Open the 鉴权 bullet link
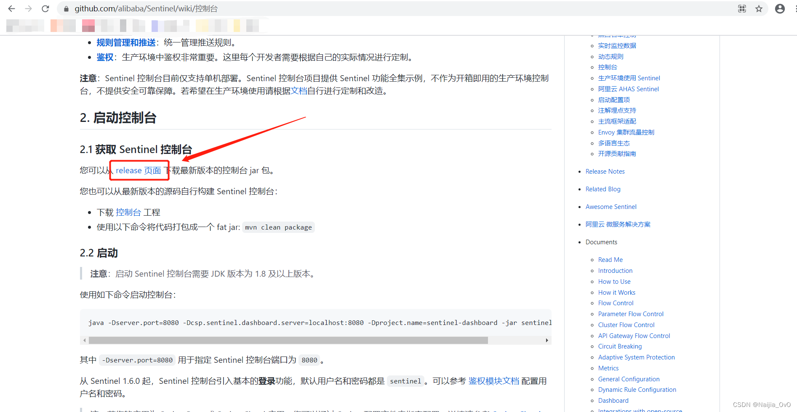Screen dimensions: 797x412 coord(105,57)
